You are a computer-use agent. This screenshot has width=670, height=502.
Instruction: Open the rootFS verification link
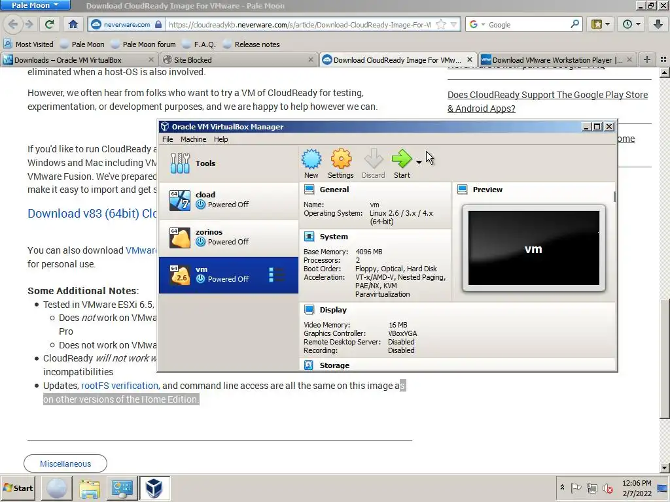tap(120, 386)
